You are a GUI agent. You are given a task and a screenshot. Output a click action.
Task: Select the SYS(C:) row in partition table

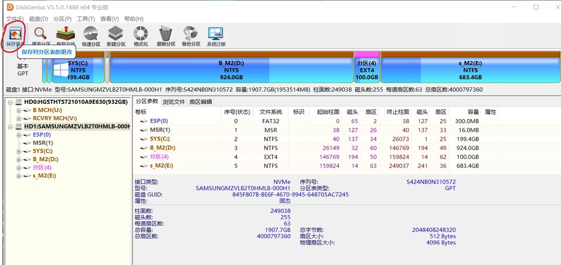(x=315, y=139)
